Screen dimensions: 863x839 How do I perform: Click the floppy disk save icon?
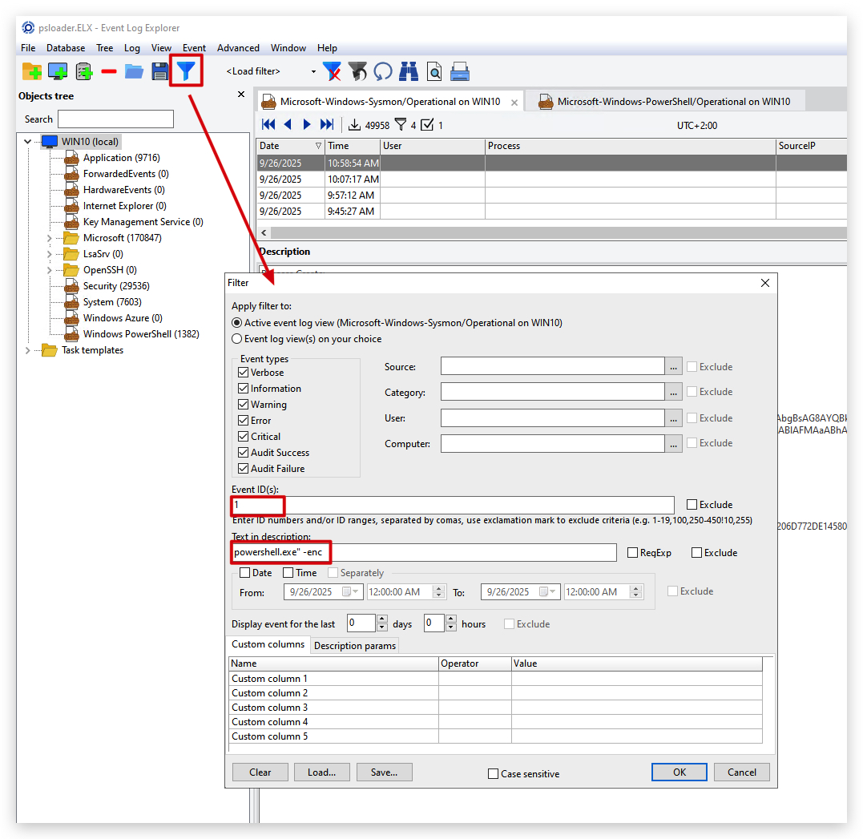pyautogui.click(x=159, y=71)
